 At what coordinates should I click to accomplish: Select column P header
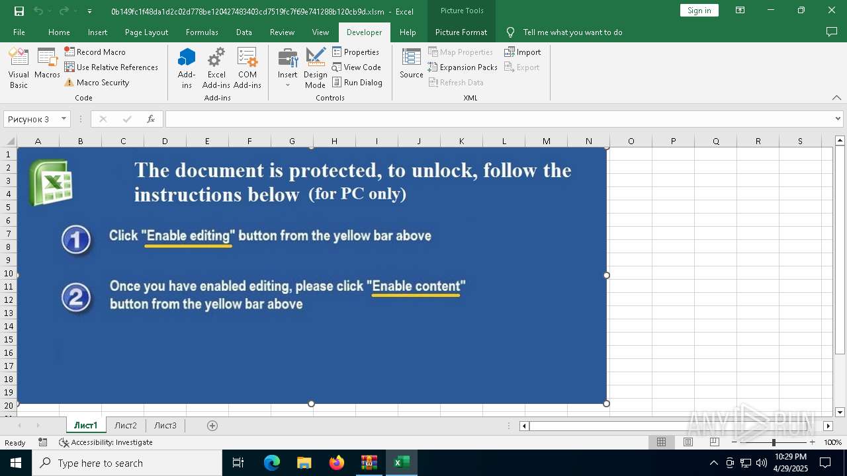tap(673, 141)
